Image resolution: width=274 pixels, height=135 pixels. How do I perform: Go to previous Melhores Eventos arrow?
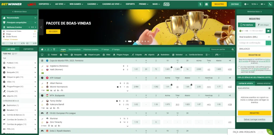click(29, 27)
